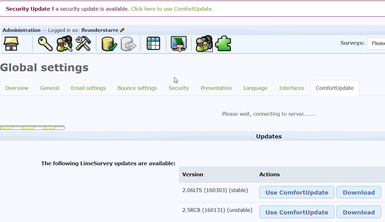Download version 2.5RC8 (160131)
385x222 pixels.
tap(359, 212)
